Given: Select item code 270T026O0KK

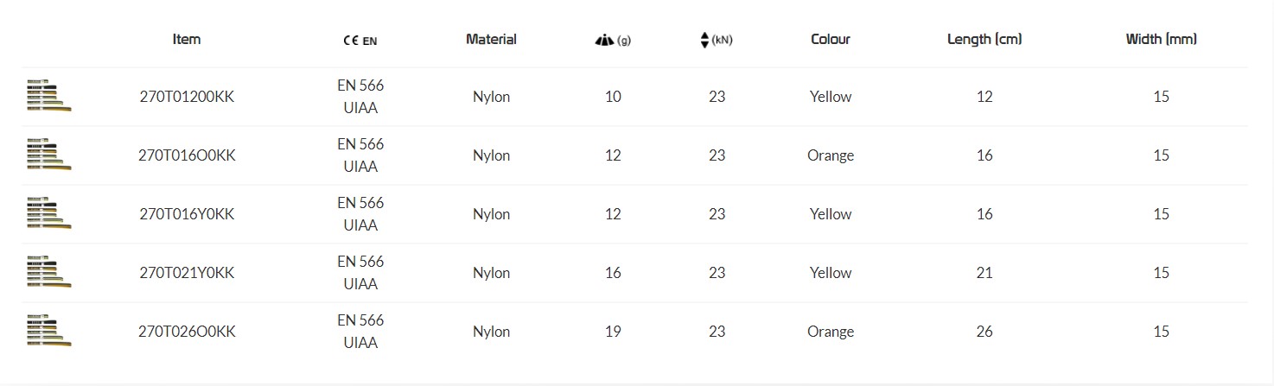Looking at the screenshot, I should [x=187, y=332].
